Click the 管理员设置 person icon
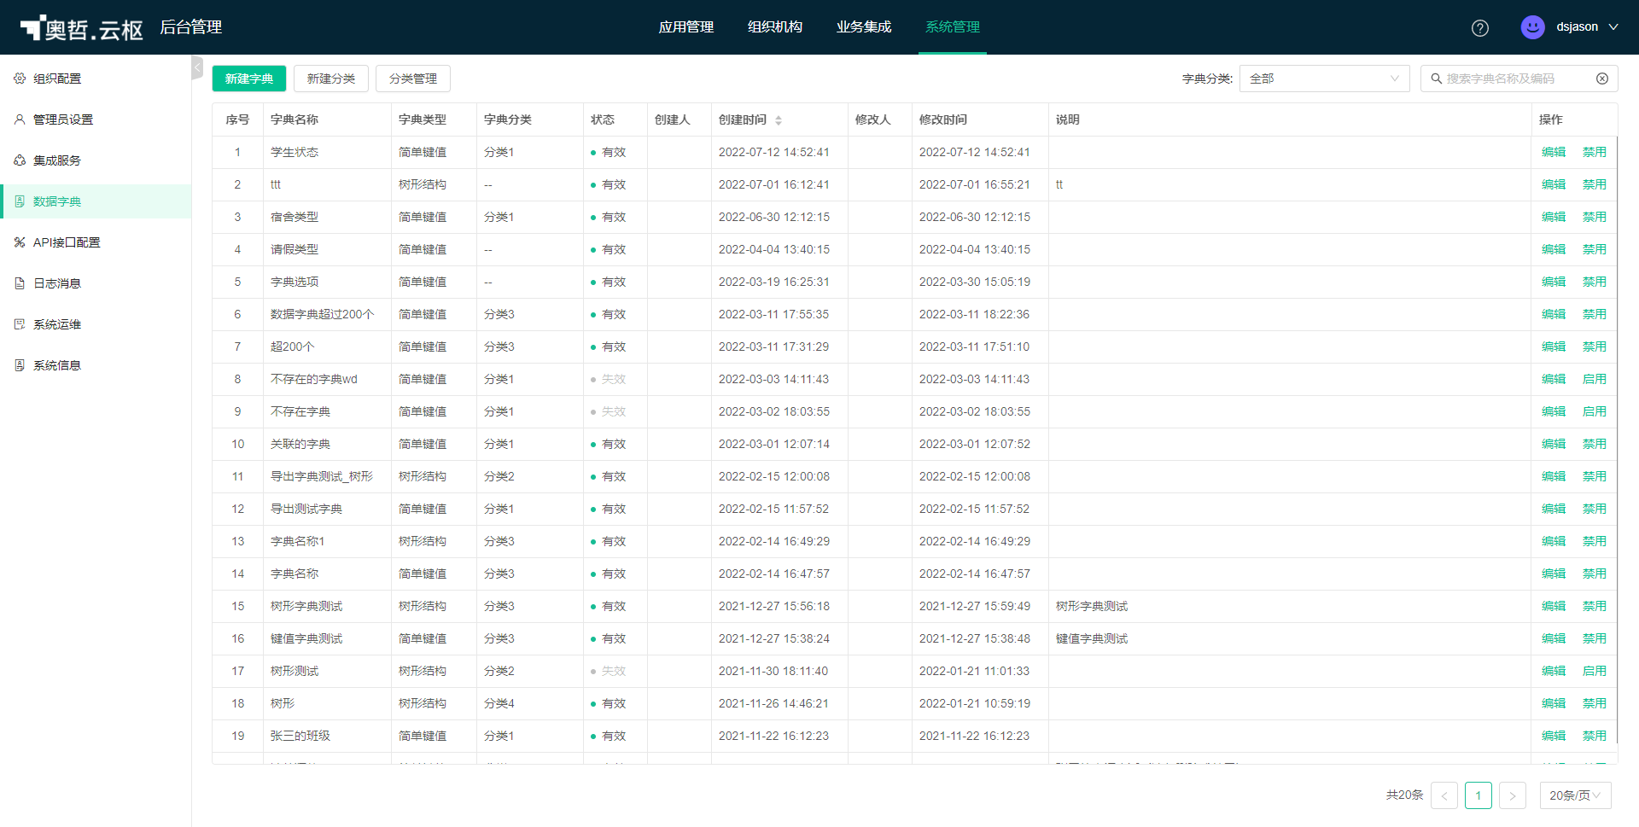 click(20, 119)
